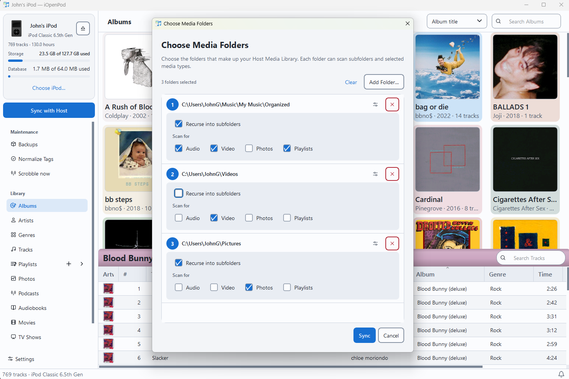Viewport: 569px width, 379px height.
Task: Enable Recurse into subfolders for Videos folder
Action: click(x=179, y=194)
